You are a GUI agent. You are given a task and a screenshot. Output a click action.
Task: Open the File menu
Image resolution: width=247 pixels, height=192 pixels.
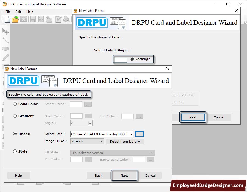click(x=8, y=12)
